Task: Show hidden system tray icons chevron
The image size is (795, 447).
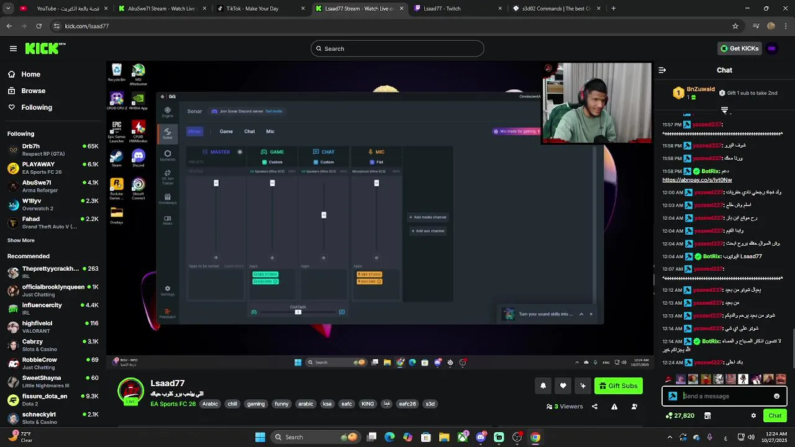Action: click(x=670, y=437)
